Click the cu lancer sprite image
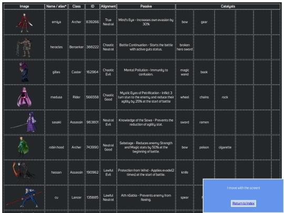This screenshot has height=213, width=284. pos(24,197)
